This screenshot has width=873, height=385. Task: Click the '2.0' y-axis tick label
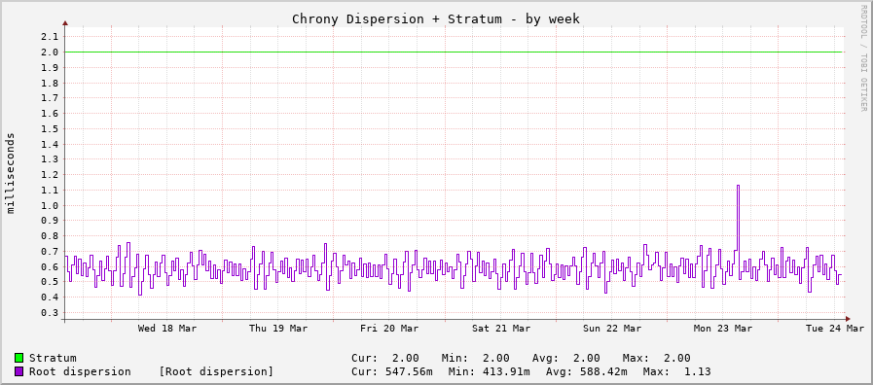pyautogui.click(x=50, y=52)
